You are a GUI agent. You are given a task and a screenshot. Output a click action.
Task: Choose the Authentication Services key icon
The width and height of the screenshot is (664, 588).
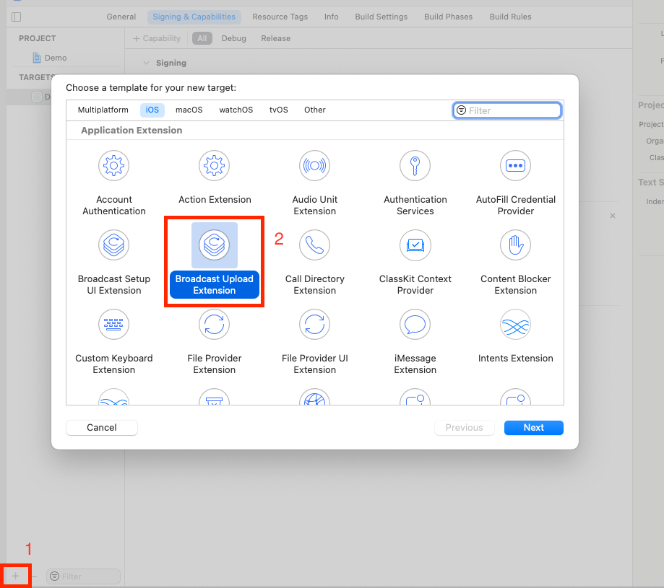[415, 165]
